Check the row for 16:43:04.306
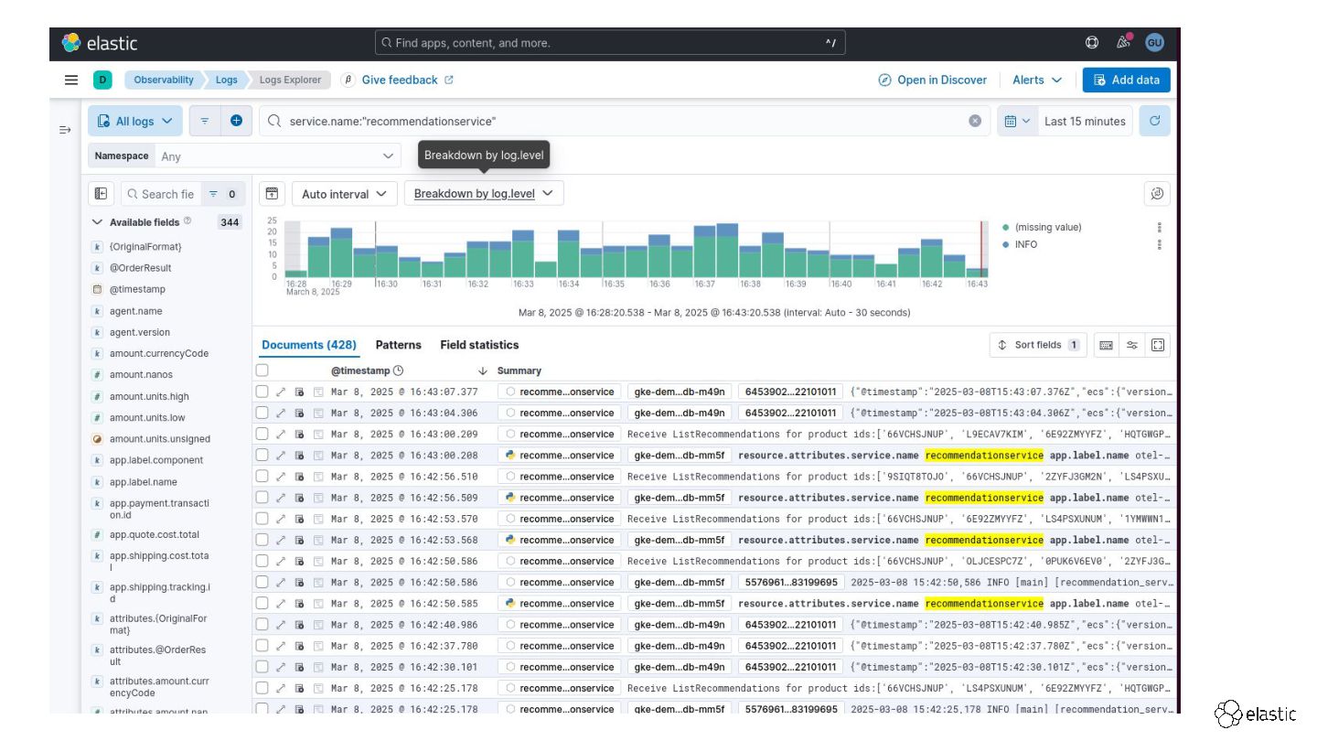Screen dimensions: 1317x741 point(262,413)
